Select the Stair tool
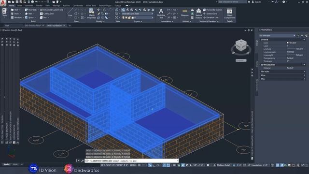The width and height of the screenshot is (309, 174). (29, 14)
